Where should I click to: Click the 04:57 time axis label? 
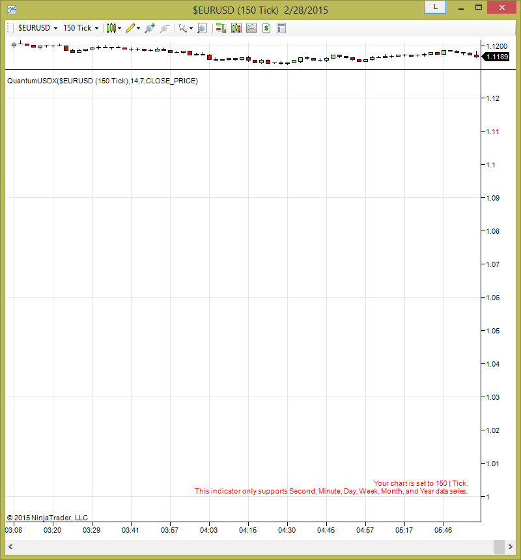pos(365,530)
